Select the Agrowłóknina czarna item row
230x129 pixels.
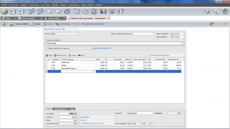113,68
